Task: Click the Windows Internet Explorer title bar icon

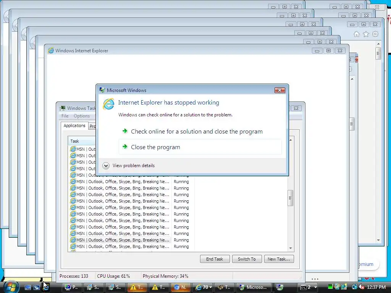Action: pyautogui.click(x=51, y=51)
